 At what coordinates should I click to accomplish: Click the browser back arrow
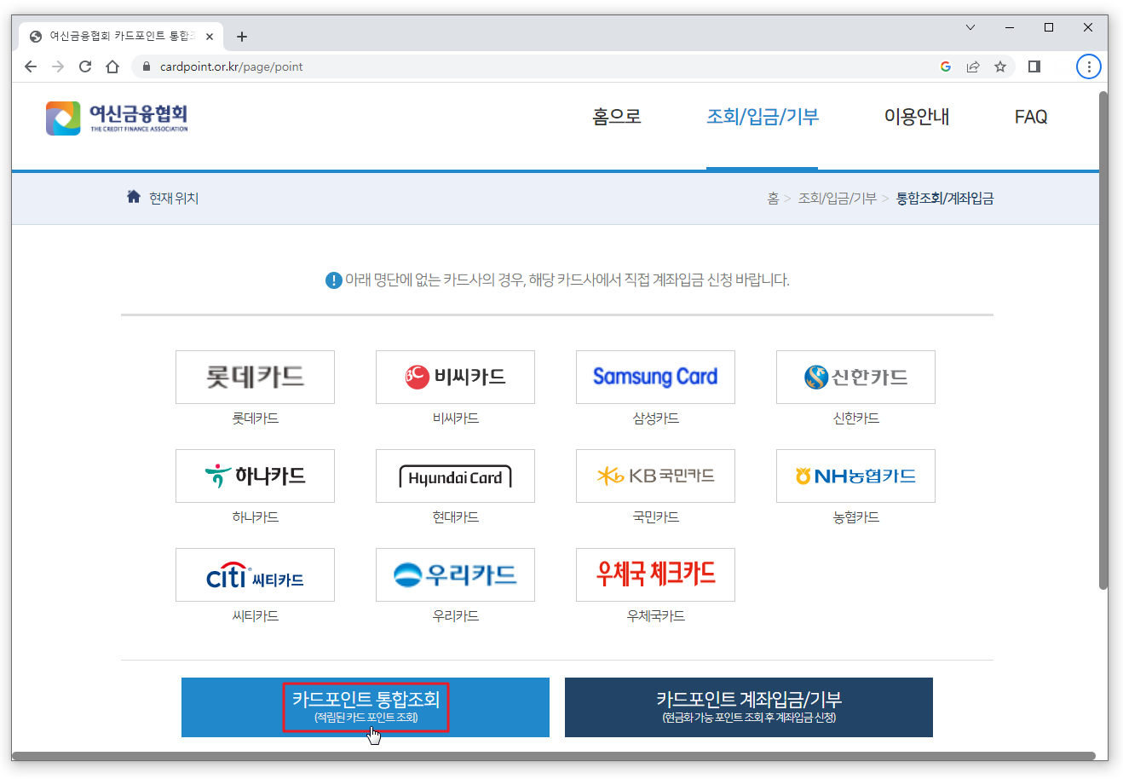click(x=31, y=66)
